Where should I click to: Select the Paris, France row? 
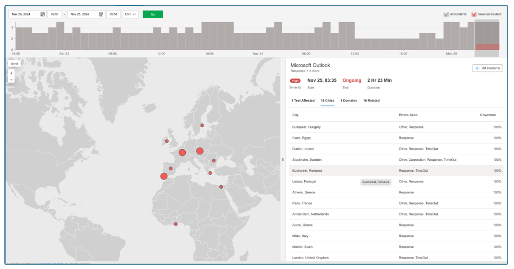point(396,203)
